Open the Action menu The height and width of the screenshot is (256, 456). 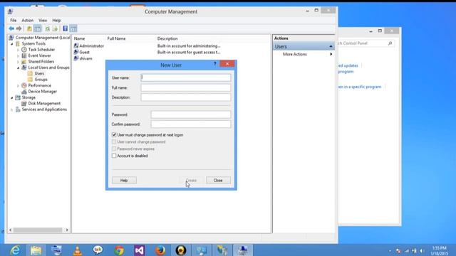click(27, 21)
